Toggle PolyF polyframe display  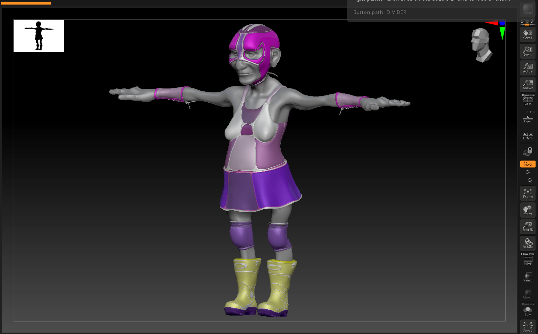(x=528, y=261)
